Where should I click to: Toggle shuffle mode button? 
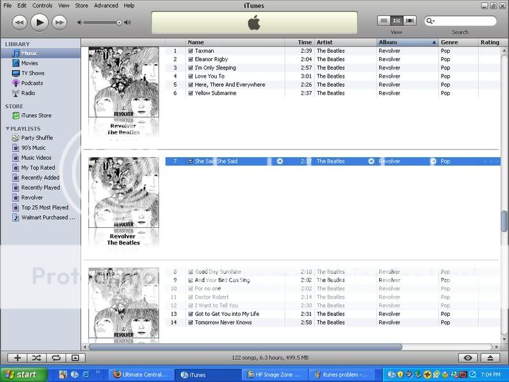(36, 358)
